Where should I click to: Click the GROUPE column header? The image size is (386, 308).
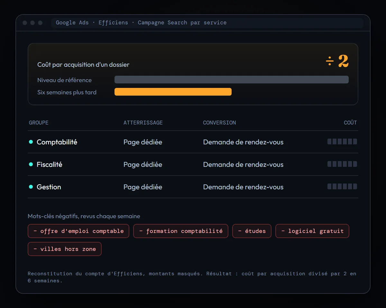(39, 123)
